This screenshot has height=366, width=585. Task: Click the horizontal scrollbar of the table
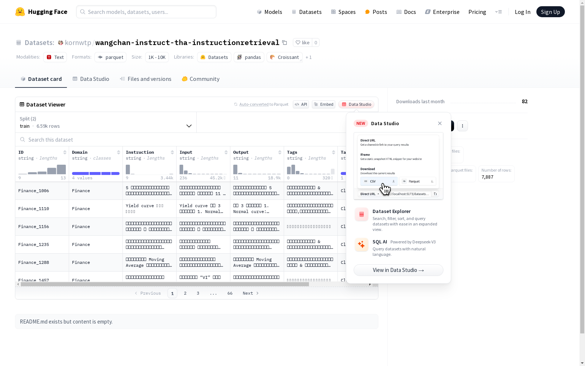165,284
